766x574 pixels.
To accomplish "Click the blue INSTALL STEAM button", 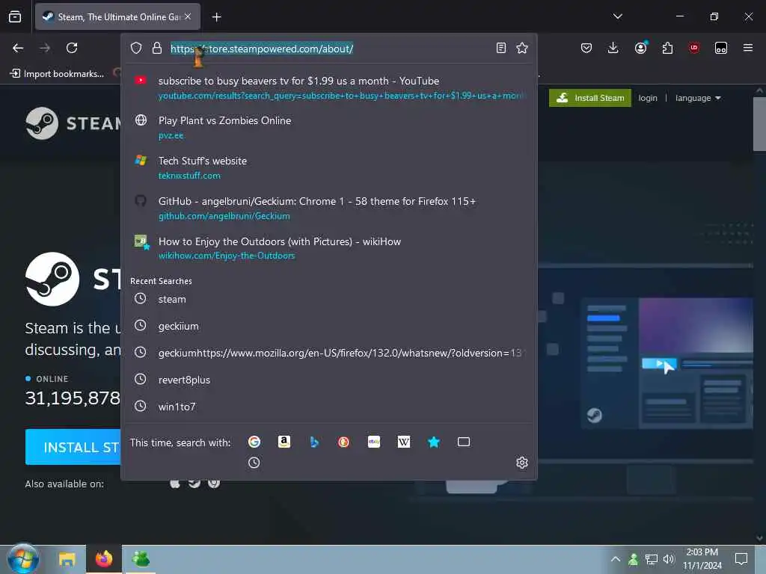I will [73, 447].
